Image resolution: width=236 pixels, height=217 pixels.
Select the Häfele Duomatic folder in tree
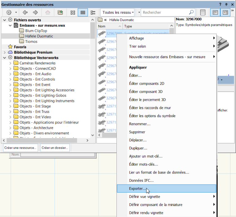[39, 36]
